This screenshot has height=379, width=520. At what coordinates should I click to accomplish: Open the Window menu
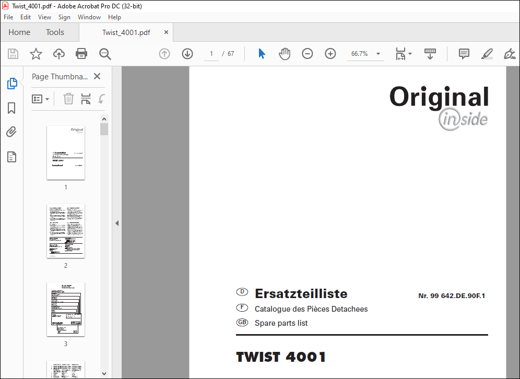[89, 17]
